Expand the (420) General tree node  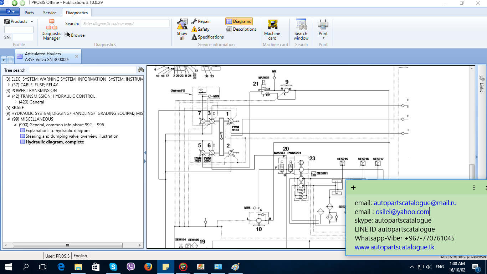coord(15,102)
